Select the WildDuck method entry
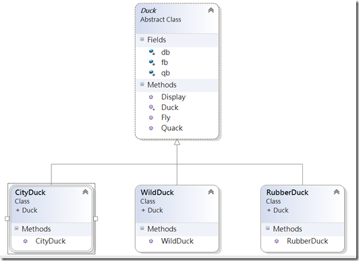The image size is (359, 261). coord(177,241)
